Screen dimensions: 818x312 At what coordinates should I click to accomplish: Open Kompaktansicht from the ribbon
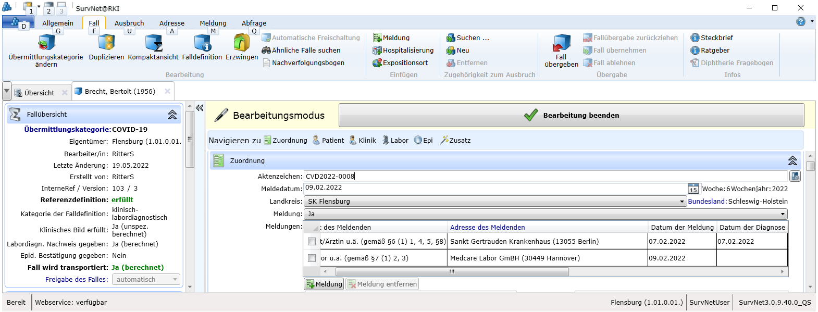(x=153, y=43)
